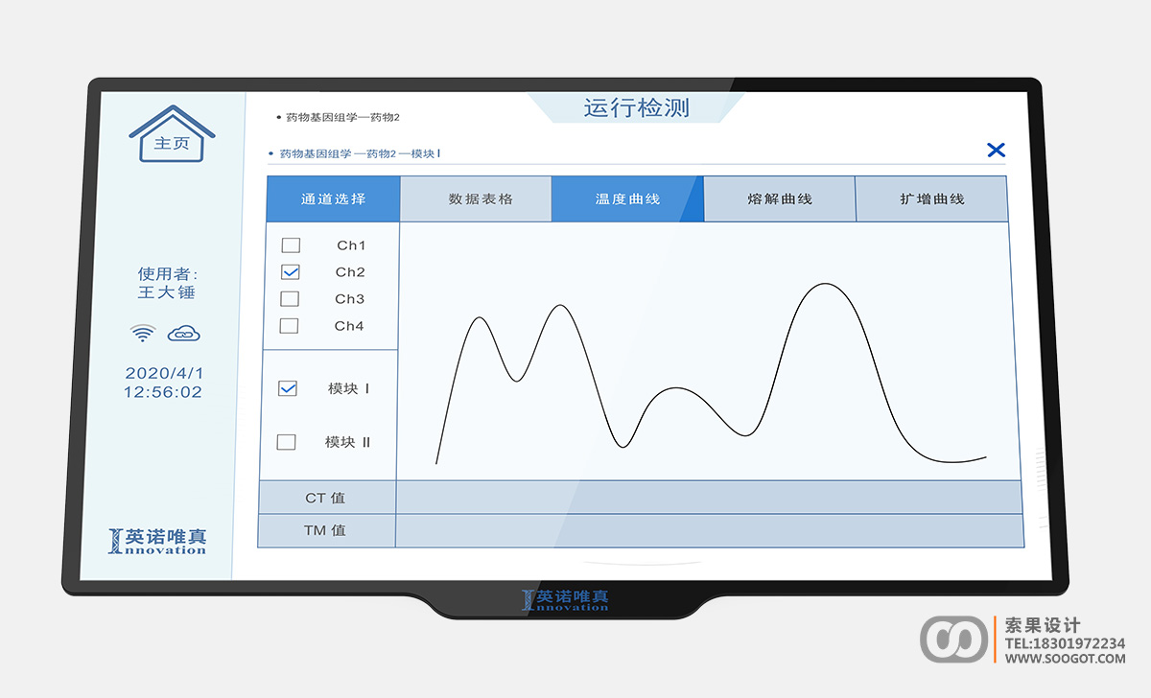Click the sidebar Innovation logo

(157, 541)
